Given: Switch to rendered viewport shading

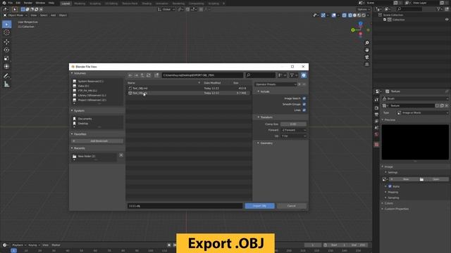Looking at the screenshot, I should point(364,15).
